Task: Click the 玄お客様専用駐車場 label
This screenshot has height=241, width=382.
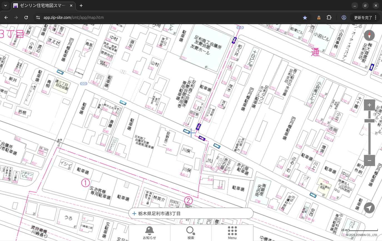Action: 100,192
